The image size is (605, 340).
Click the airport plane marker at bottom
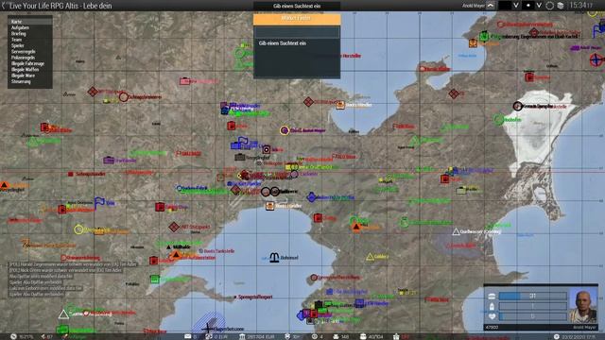pos(208,328)
